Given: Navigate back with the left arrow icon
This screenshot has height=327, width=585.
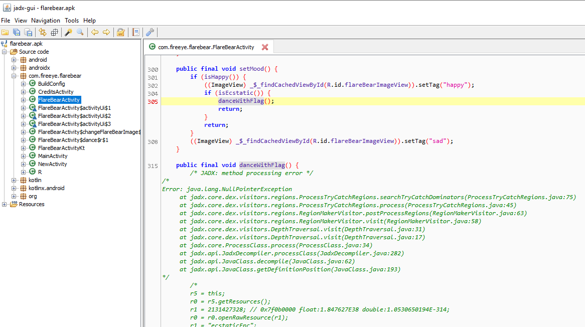Looking at the screenshot, I should 95,33.
